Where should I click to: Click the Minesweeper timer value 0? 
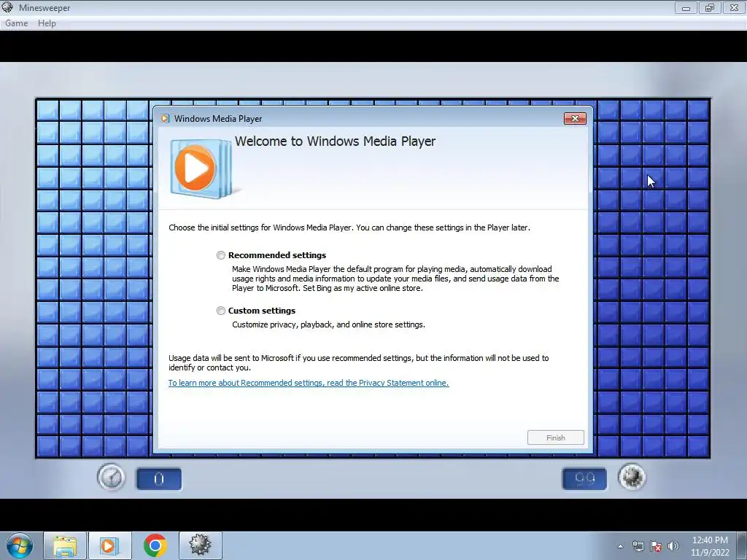point(159,479)
